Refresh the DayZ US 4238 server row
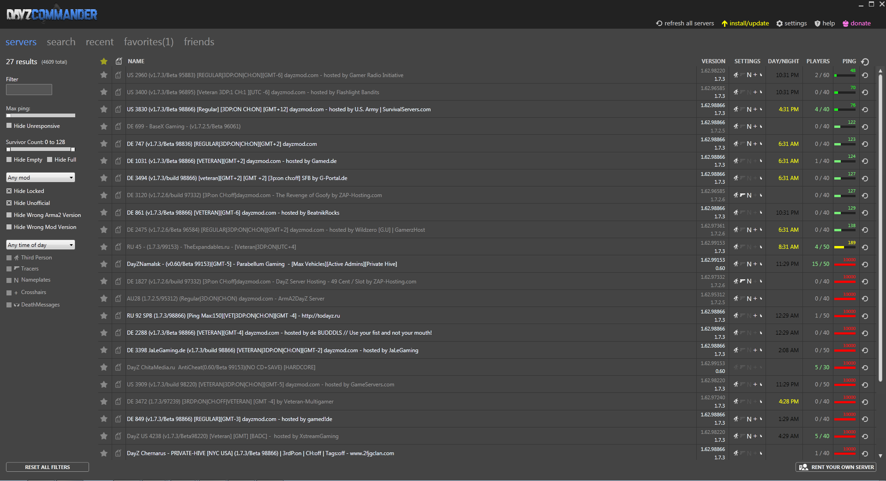 click(x=865, y=436)
